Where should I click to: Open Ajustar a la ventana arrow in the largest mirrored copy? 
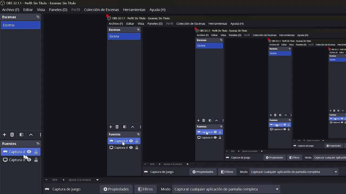point(187,164)
